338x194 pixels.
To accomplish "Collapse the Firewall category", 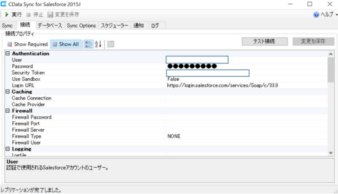I will pos(8,111).
